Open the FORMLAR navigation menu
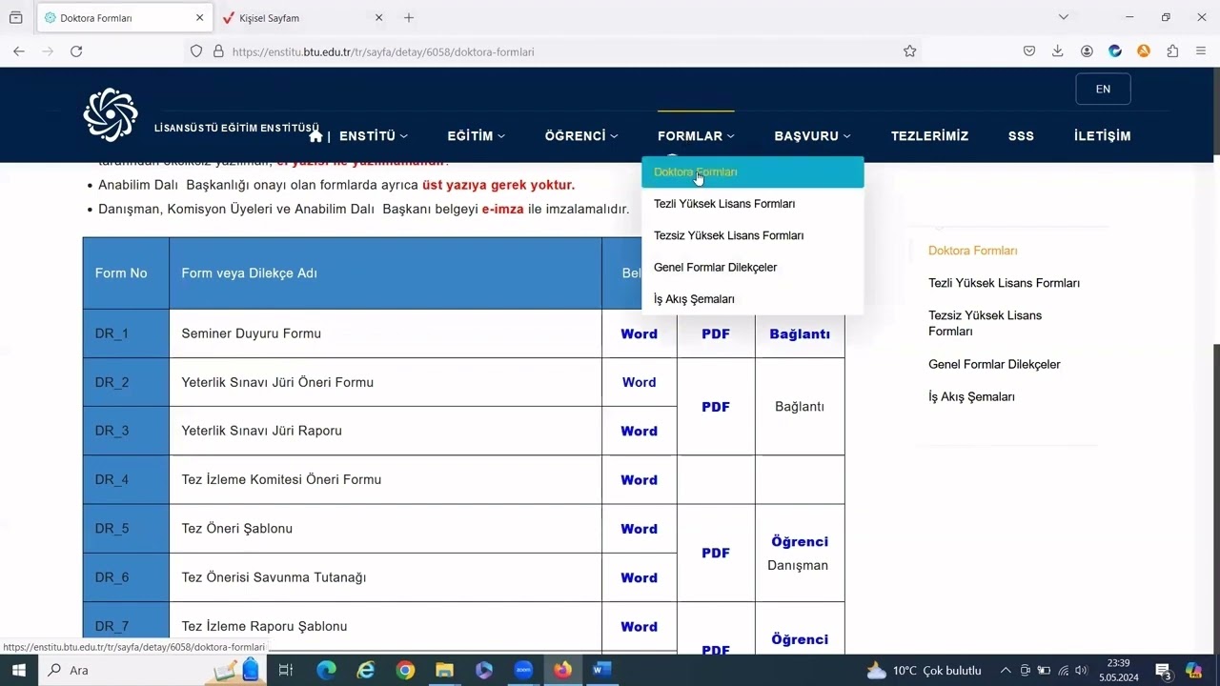The height and width of the screenshot is (686, 1220). point(696,136)
